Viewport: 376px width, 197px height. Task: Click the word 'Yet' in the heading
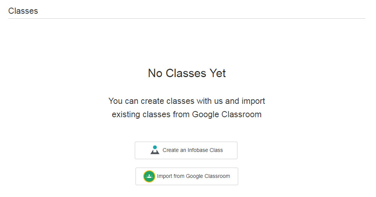pos(217,73)
